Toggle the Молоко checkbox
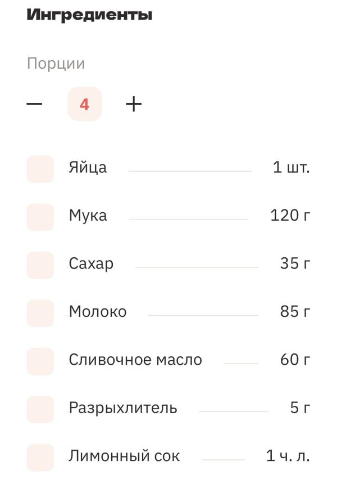The height and width of the screenshot is (488, 337). point(40,313)
